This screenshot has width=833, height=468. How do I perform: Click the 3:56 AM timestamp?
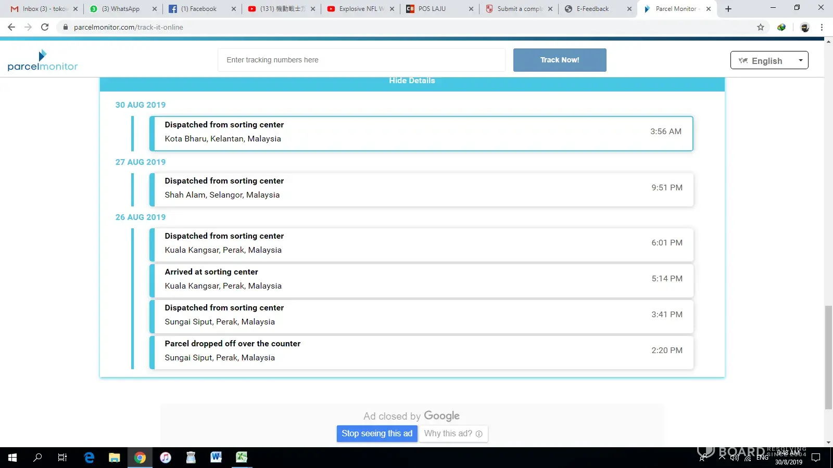tap(666, 132)
